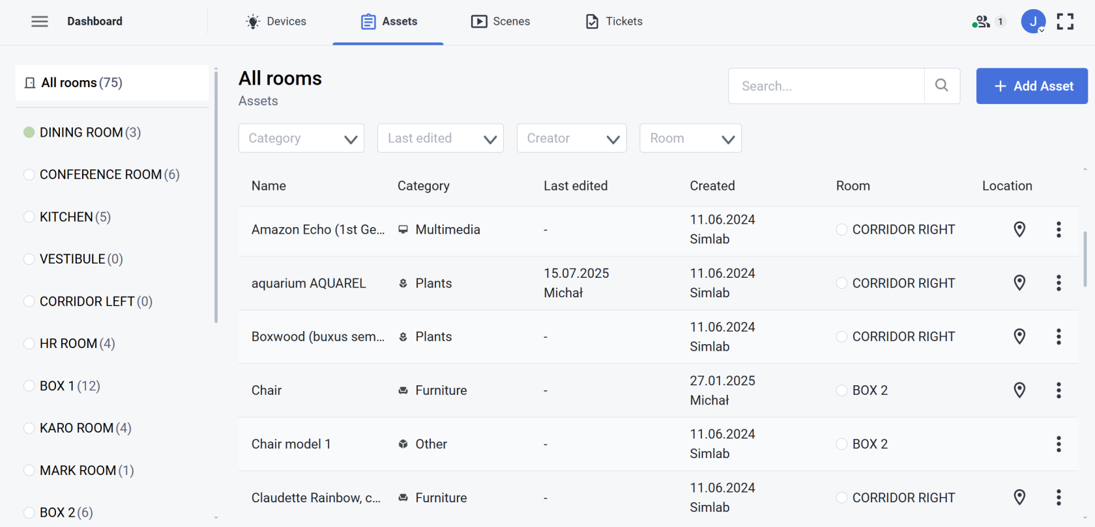Click the search magnifier icon
The image size is (1095, 527).
coord(941,86)
